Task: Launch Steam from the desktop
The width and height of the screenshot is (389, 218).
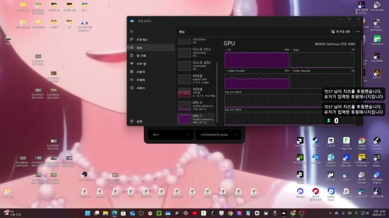Action: tap(316, 141)
